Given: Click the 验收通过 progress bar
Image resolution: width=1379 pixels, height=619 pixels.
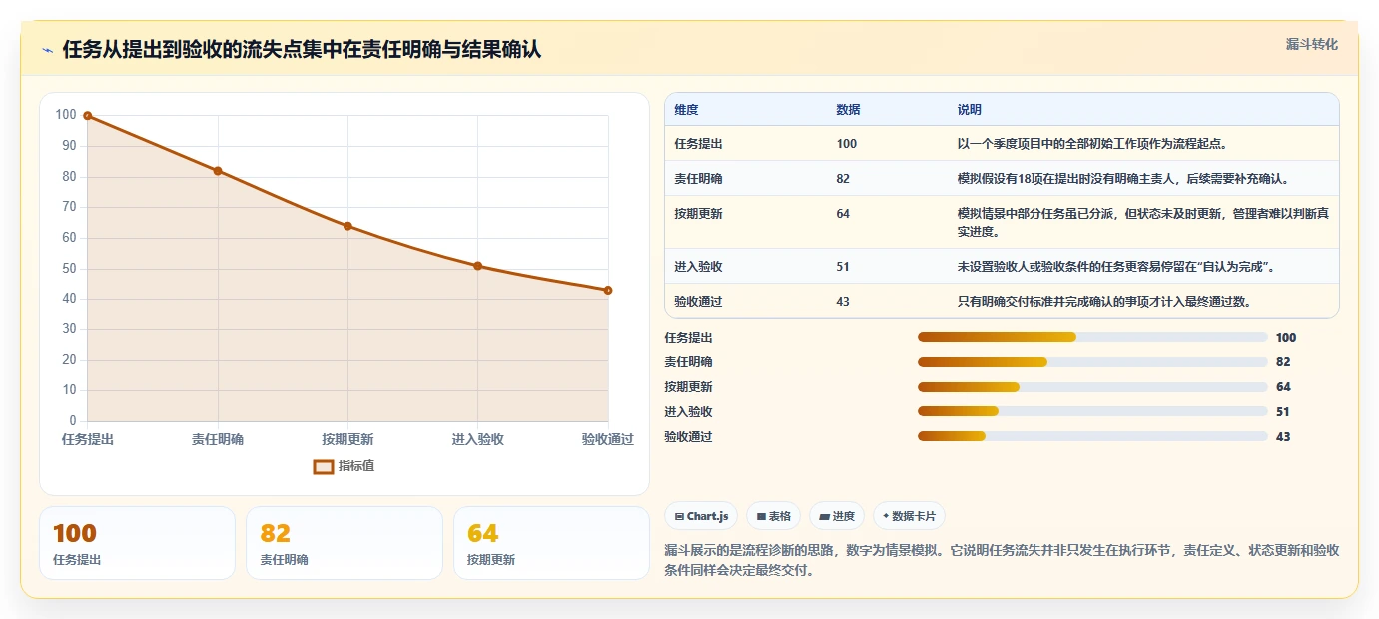Looking at the screenshot, I should 1092,436.
